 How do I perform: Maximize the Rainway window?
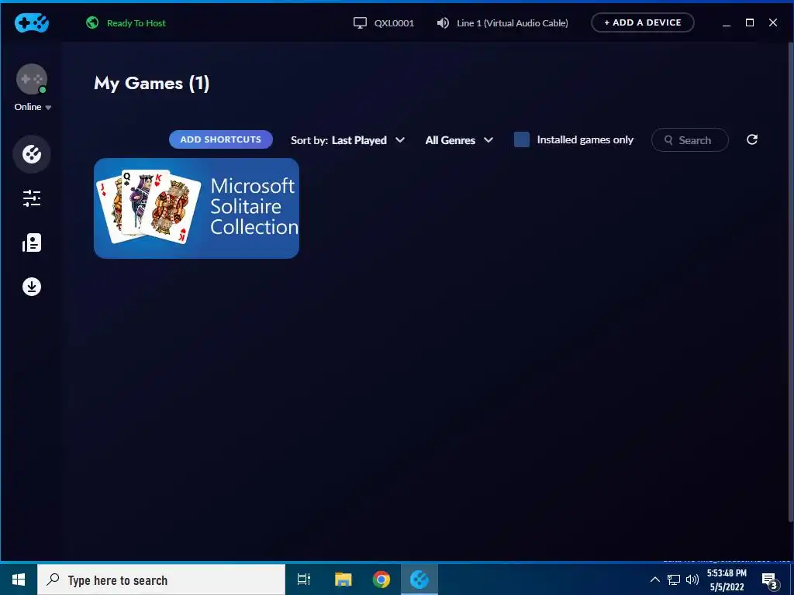click(750, 22)
